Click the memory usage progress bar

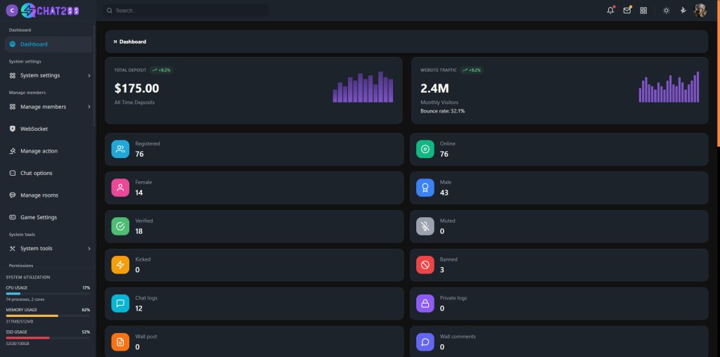coord(48,316)
